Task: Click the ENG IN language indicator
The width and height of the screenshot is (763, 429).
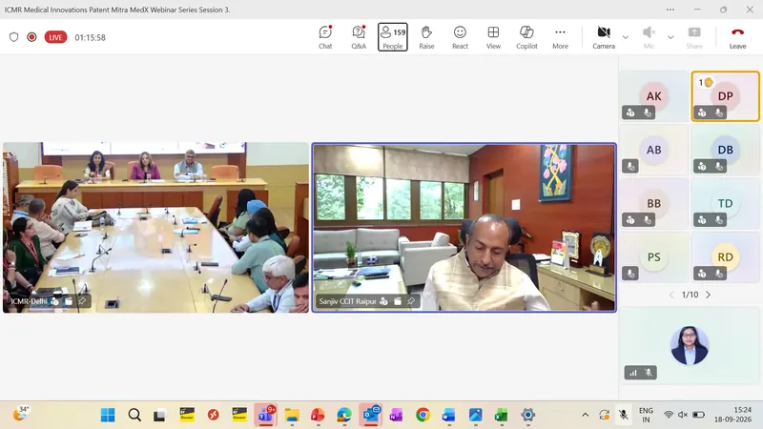Action: tap(646, 415)
